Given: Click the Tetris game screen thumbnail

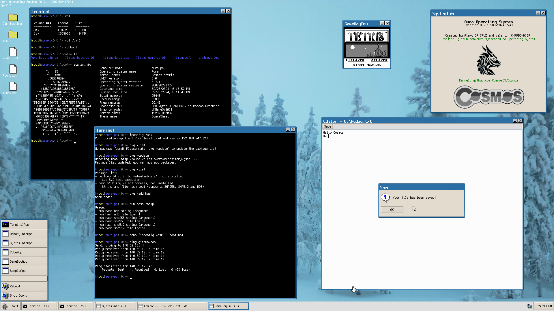Looking at the screenshot, I should [x=366, y=48].
